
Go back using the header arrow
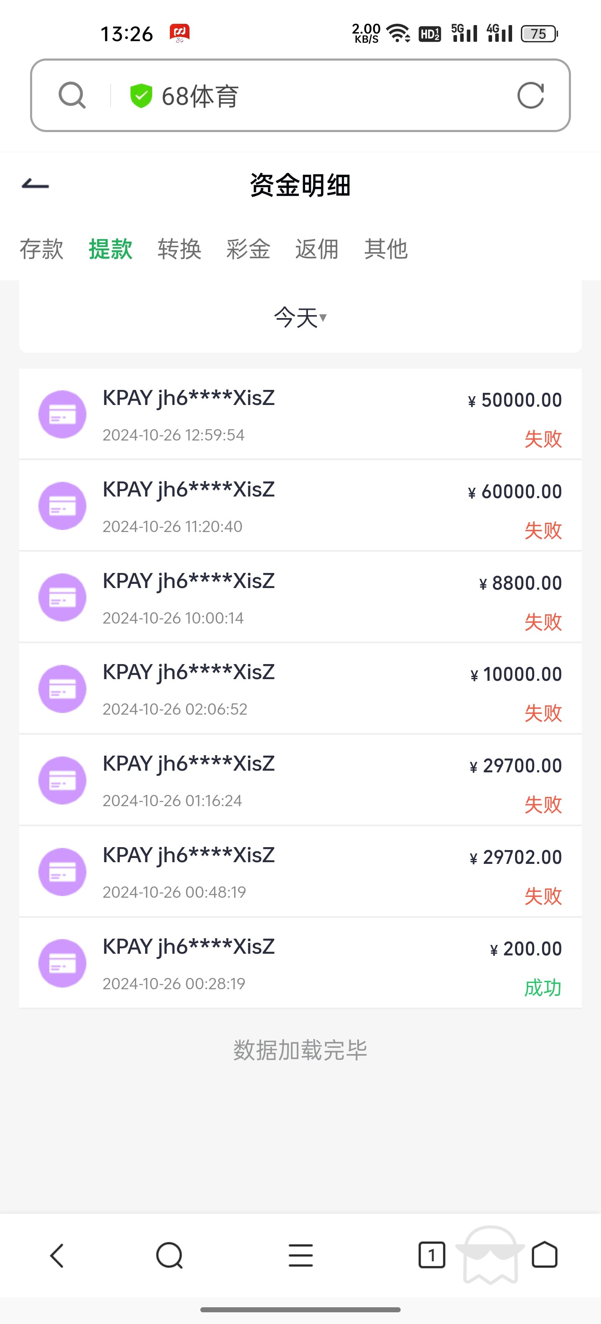coord(35,185)
